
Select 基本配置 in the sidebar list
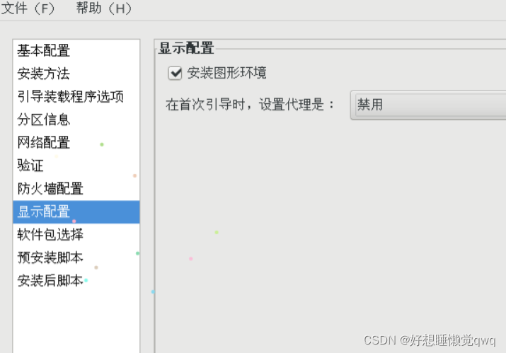click(x=76, y=51)
